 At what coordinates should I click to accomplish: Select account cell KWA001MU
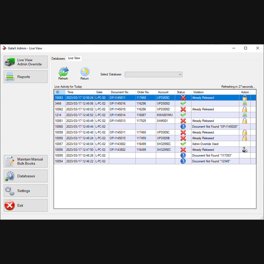tap(166, 115)
